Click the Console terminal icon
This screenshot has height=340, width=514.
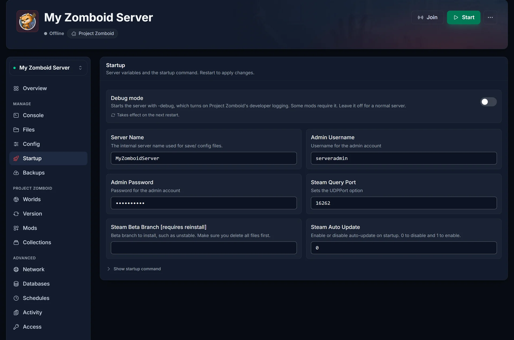click(16, 115)
